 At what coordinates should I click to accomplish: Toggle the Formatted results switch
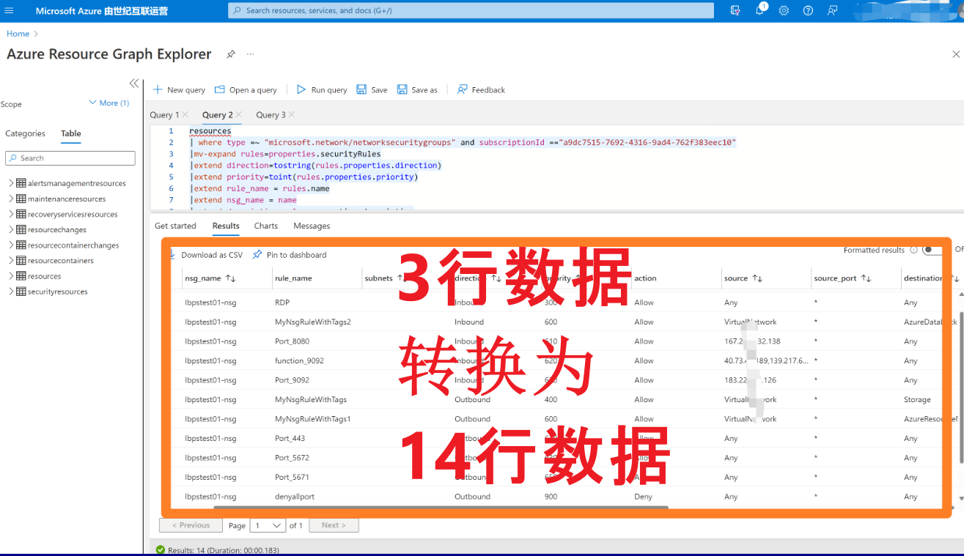point(932,250)
